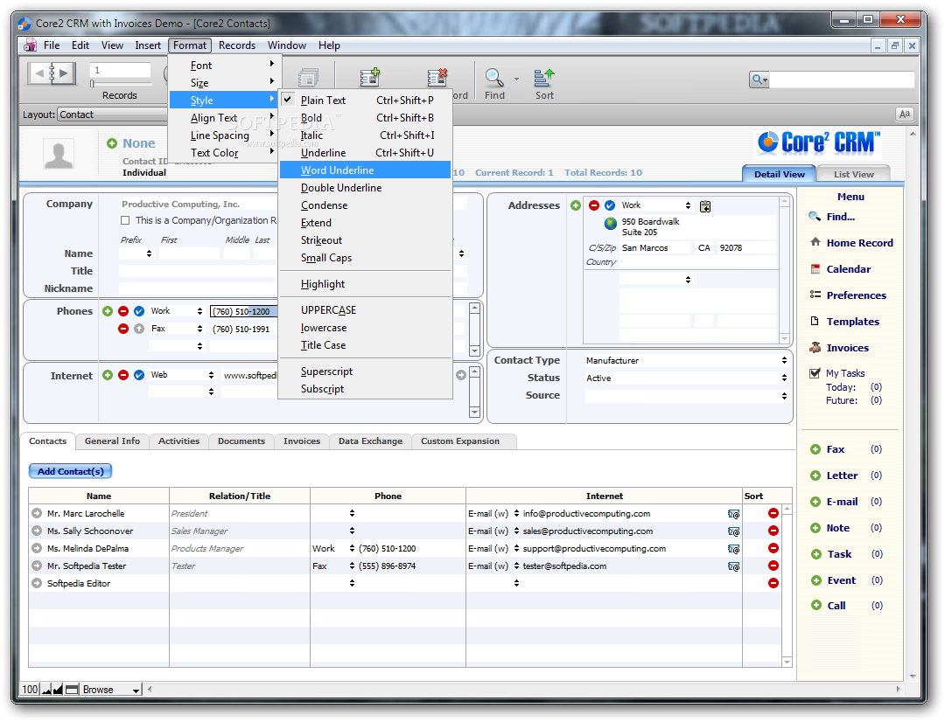The width and height of the screenshot is (945, 722).
Task: Click the quick search input field
Action: pyautogui.click(x=842, y=80)
